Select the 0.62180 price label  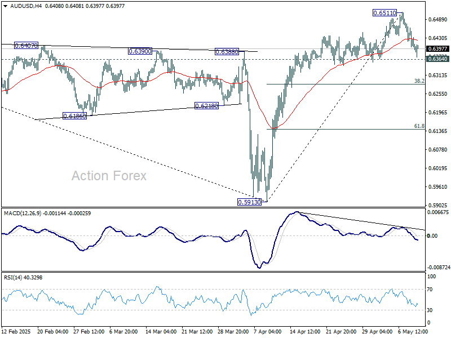pyautogui.click(x=206, y=106)
